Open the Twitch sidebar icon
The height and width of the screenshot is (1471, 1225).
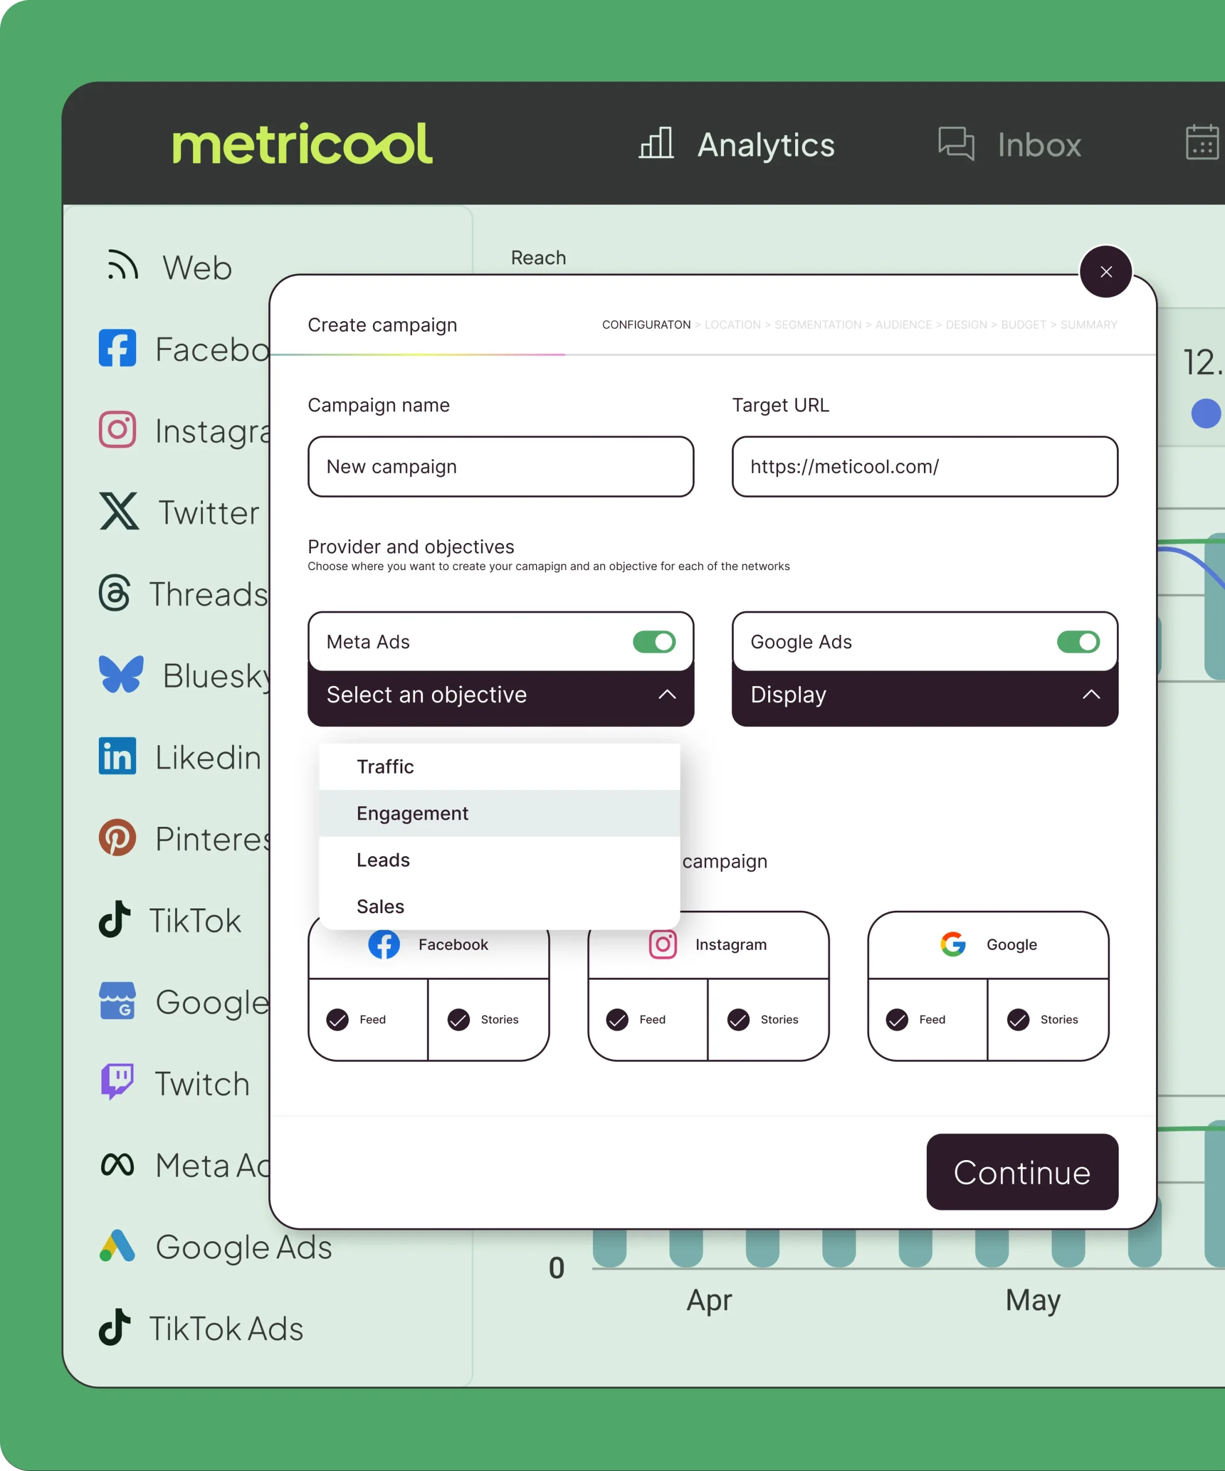117,1082
